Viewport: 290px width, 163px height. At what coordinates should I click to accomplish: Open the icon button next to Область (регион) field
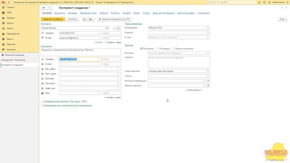coord(208,86)
